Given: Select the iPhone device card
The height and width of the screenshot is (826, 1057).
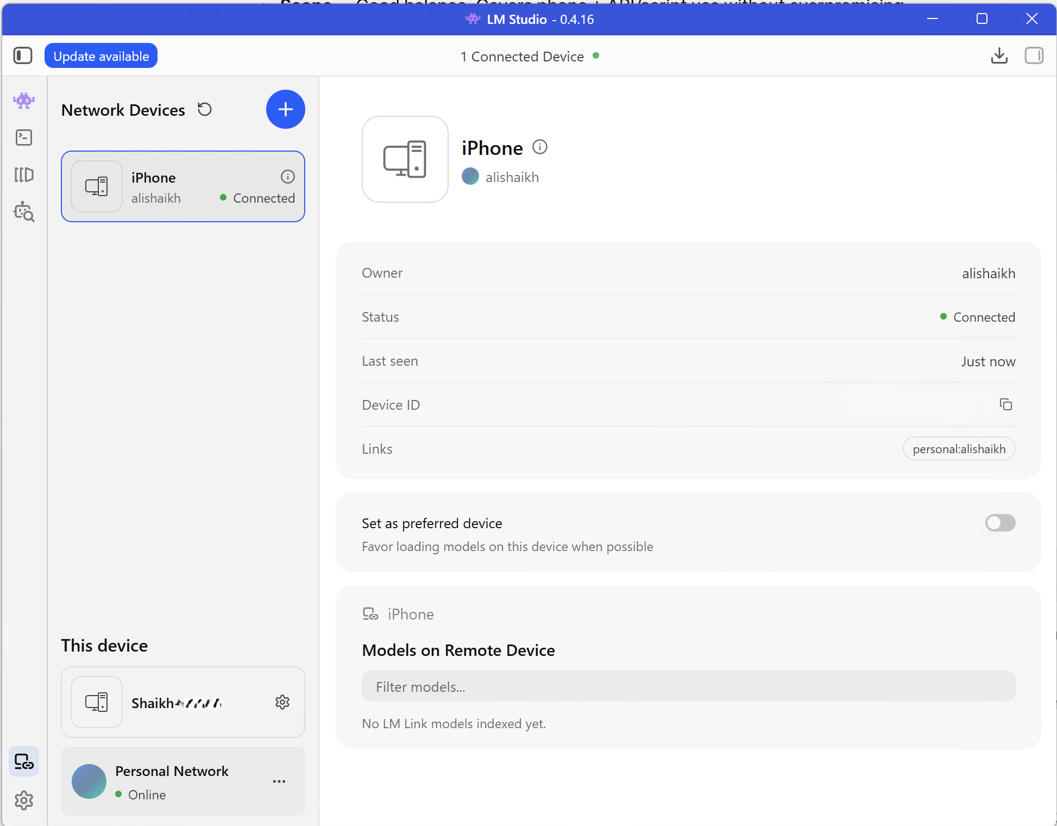Looking at the screenshot, I should point(183,186).
